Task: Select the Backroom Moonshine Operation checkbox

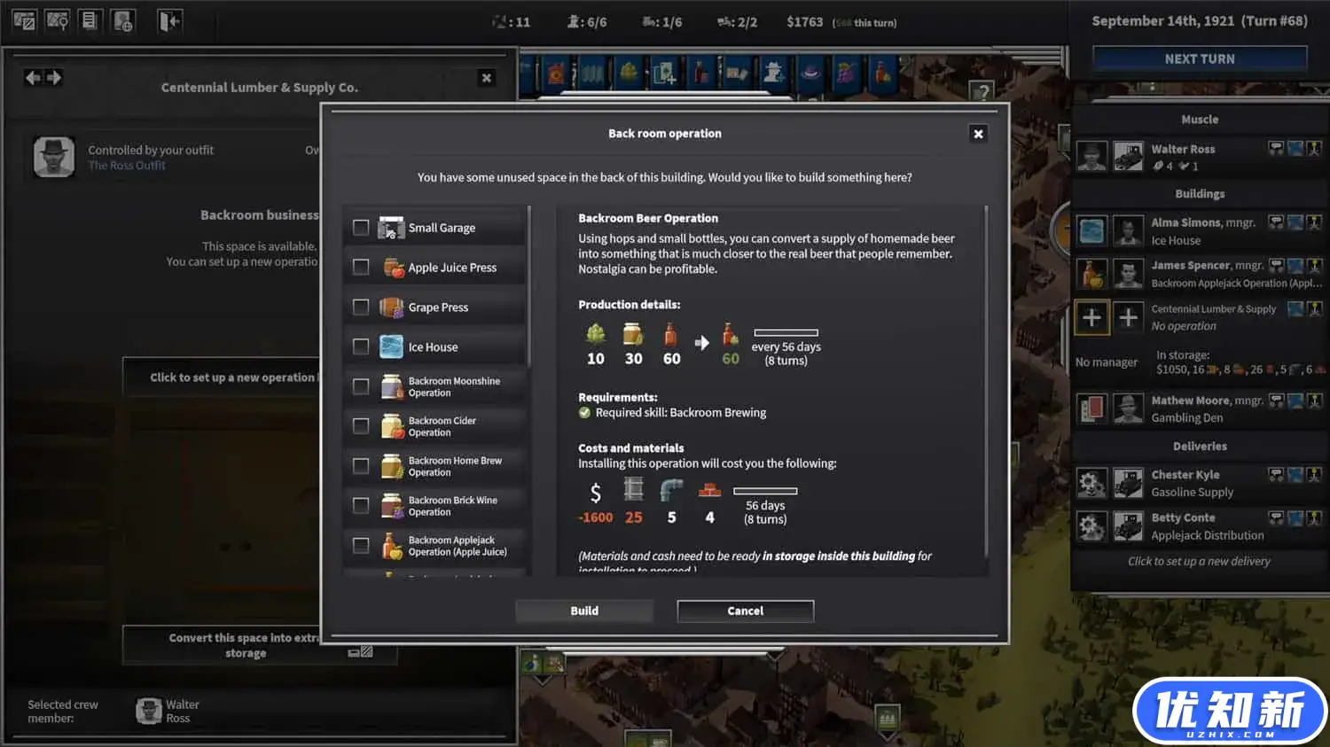Action: 361,386
